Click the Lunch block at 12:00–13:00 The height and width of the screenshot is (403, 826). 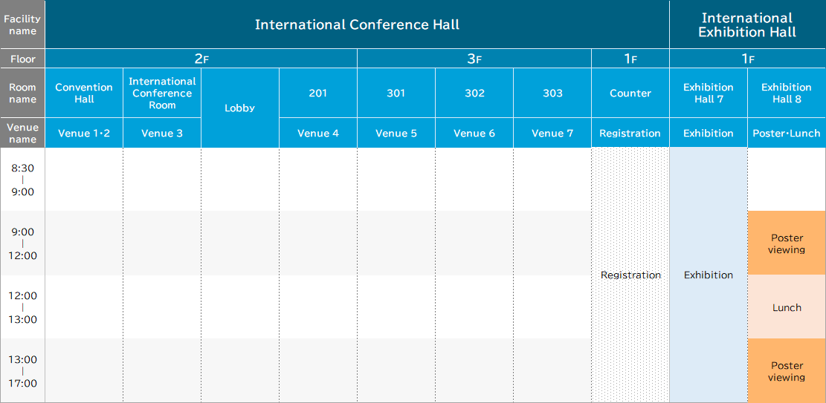pyautogui.click(x=787, y=307)
